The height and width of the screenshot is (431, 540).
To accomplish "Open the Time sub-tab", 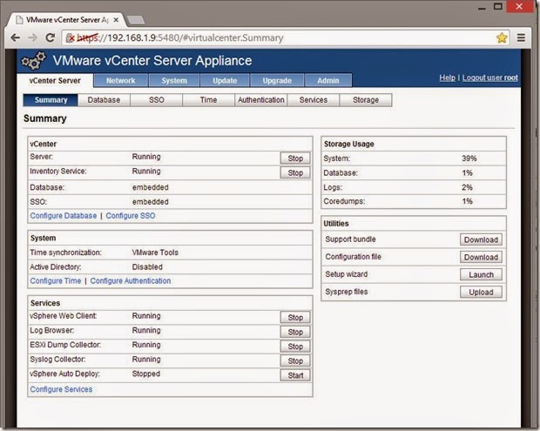I will (209, 100).
